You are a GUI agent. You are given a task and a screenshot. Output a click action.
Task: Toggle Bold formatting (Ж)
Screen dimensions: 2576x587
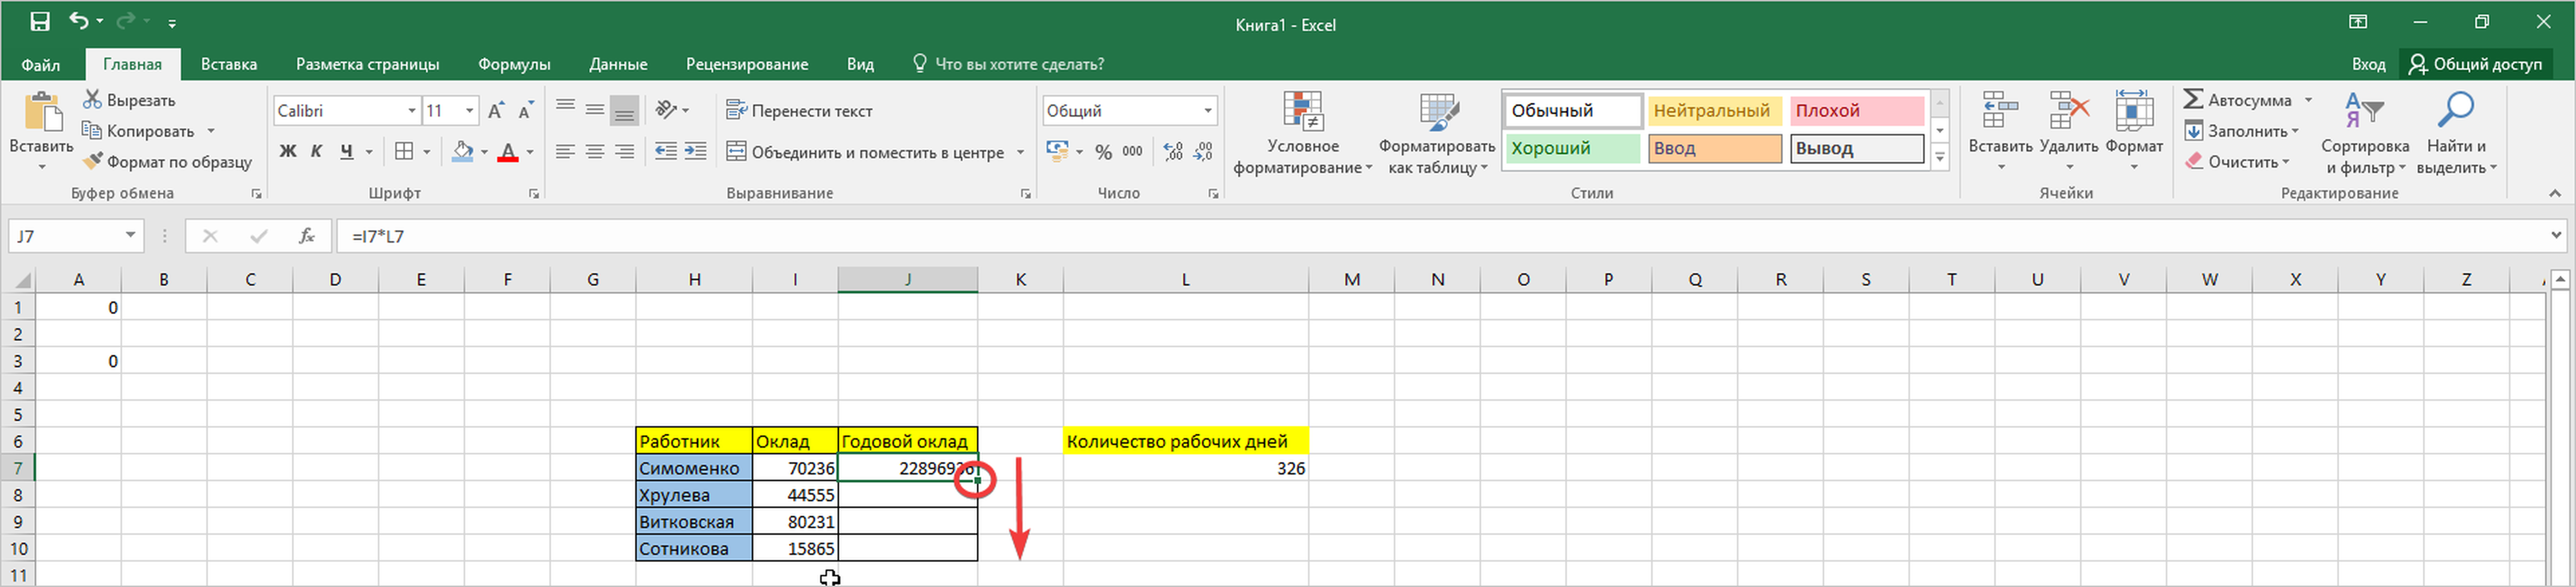[x=288, y=152]
